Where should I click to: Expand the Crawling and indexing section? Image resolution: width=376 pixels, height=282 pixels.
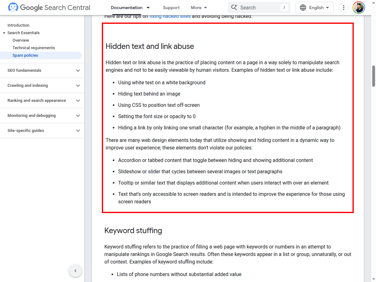click(x=78, y=86)
